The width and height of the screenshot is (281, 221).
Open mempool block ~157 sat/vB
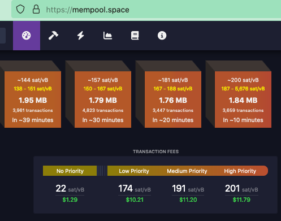tap(103, 99)
